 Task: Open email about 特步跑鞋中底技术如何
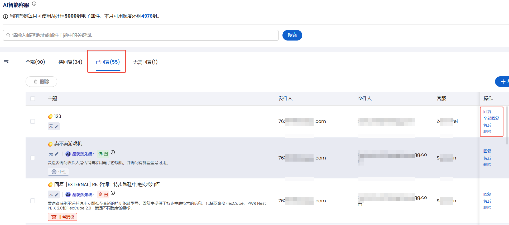coord(107,184)
